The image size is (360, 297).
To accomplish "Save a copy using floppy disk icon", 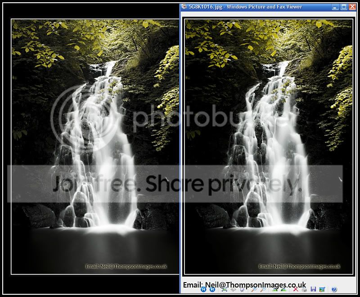I will [x=313, y=289].
